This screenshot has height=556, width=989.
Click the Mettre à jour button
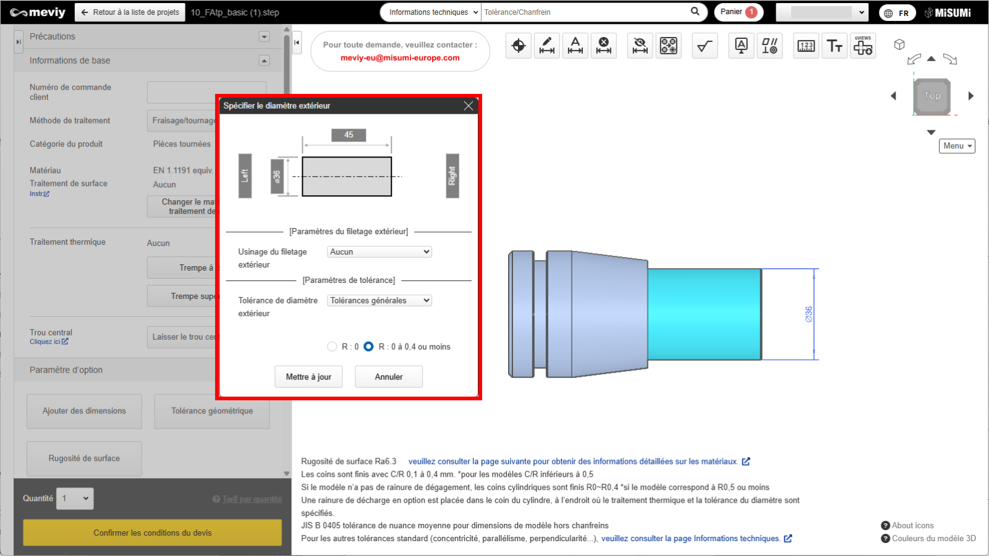(x=308, y=377)
